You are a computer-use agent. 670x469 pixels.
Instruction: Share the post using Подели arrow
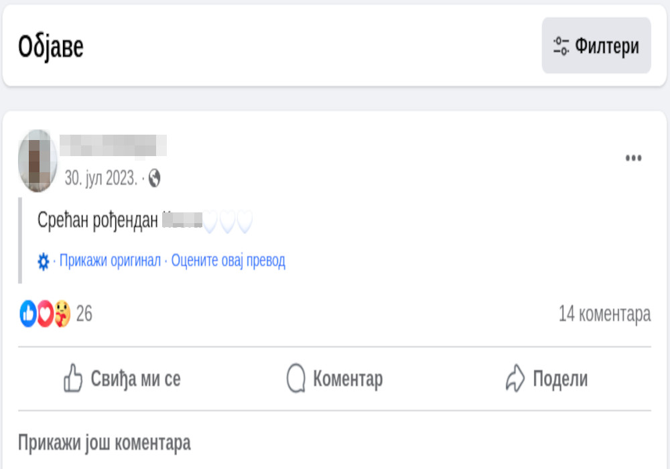pos(546,379)
